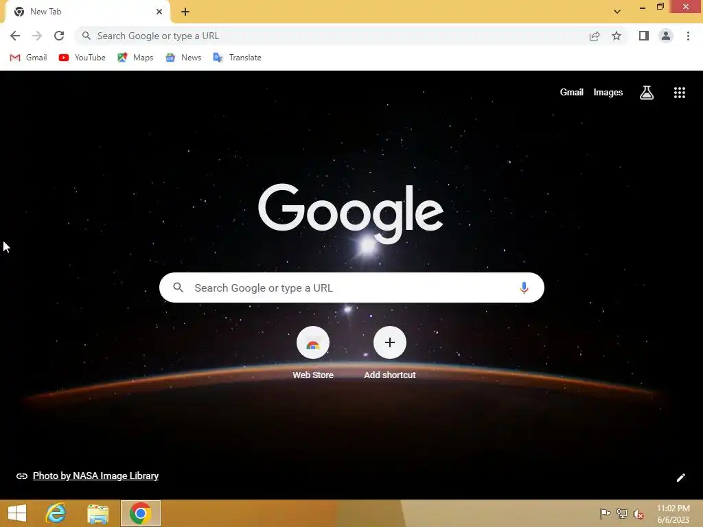Image resolution: width=703 pixels, height=527 pixels.
Task: Open the Search Labs flask icon
Action: pyautogui.click(x=647, y=93)
